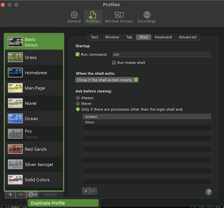Switch to the Text tab
Image resolution: width=224 pixels, height=208 pixels.
pyautogui.click(x=94, y=37)
